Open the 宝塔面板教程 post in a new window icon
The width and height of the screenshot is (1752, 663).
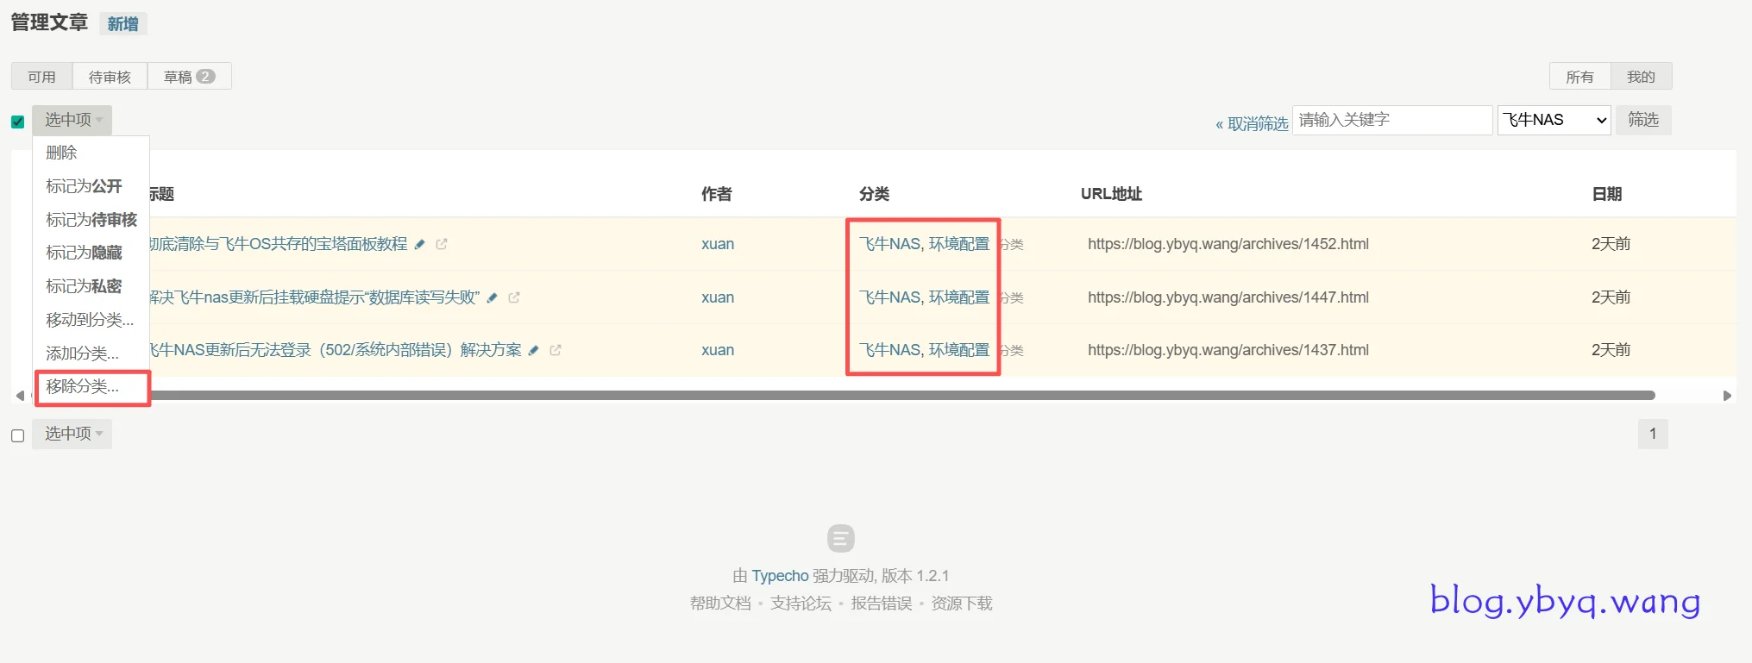[442, 245]
